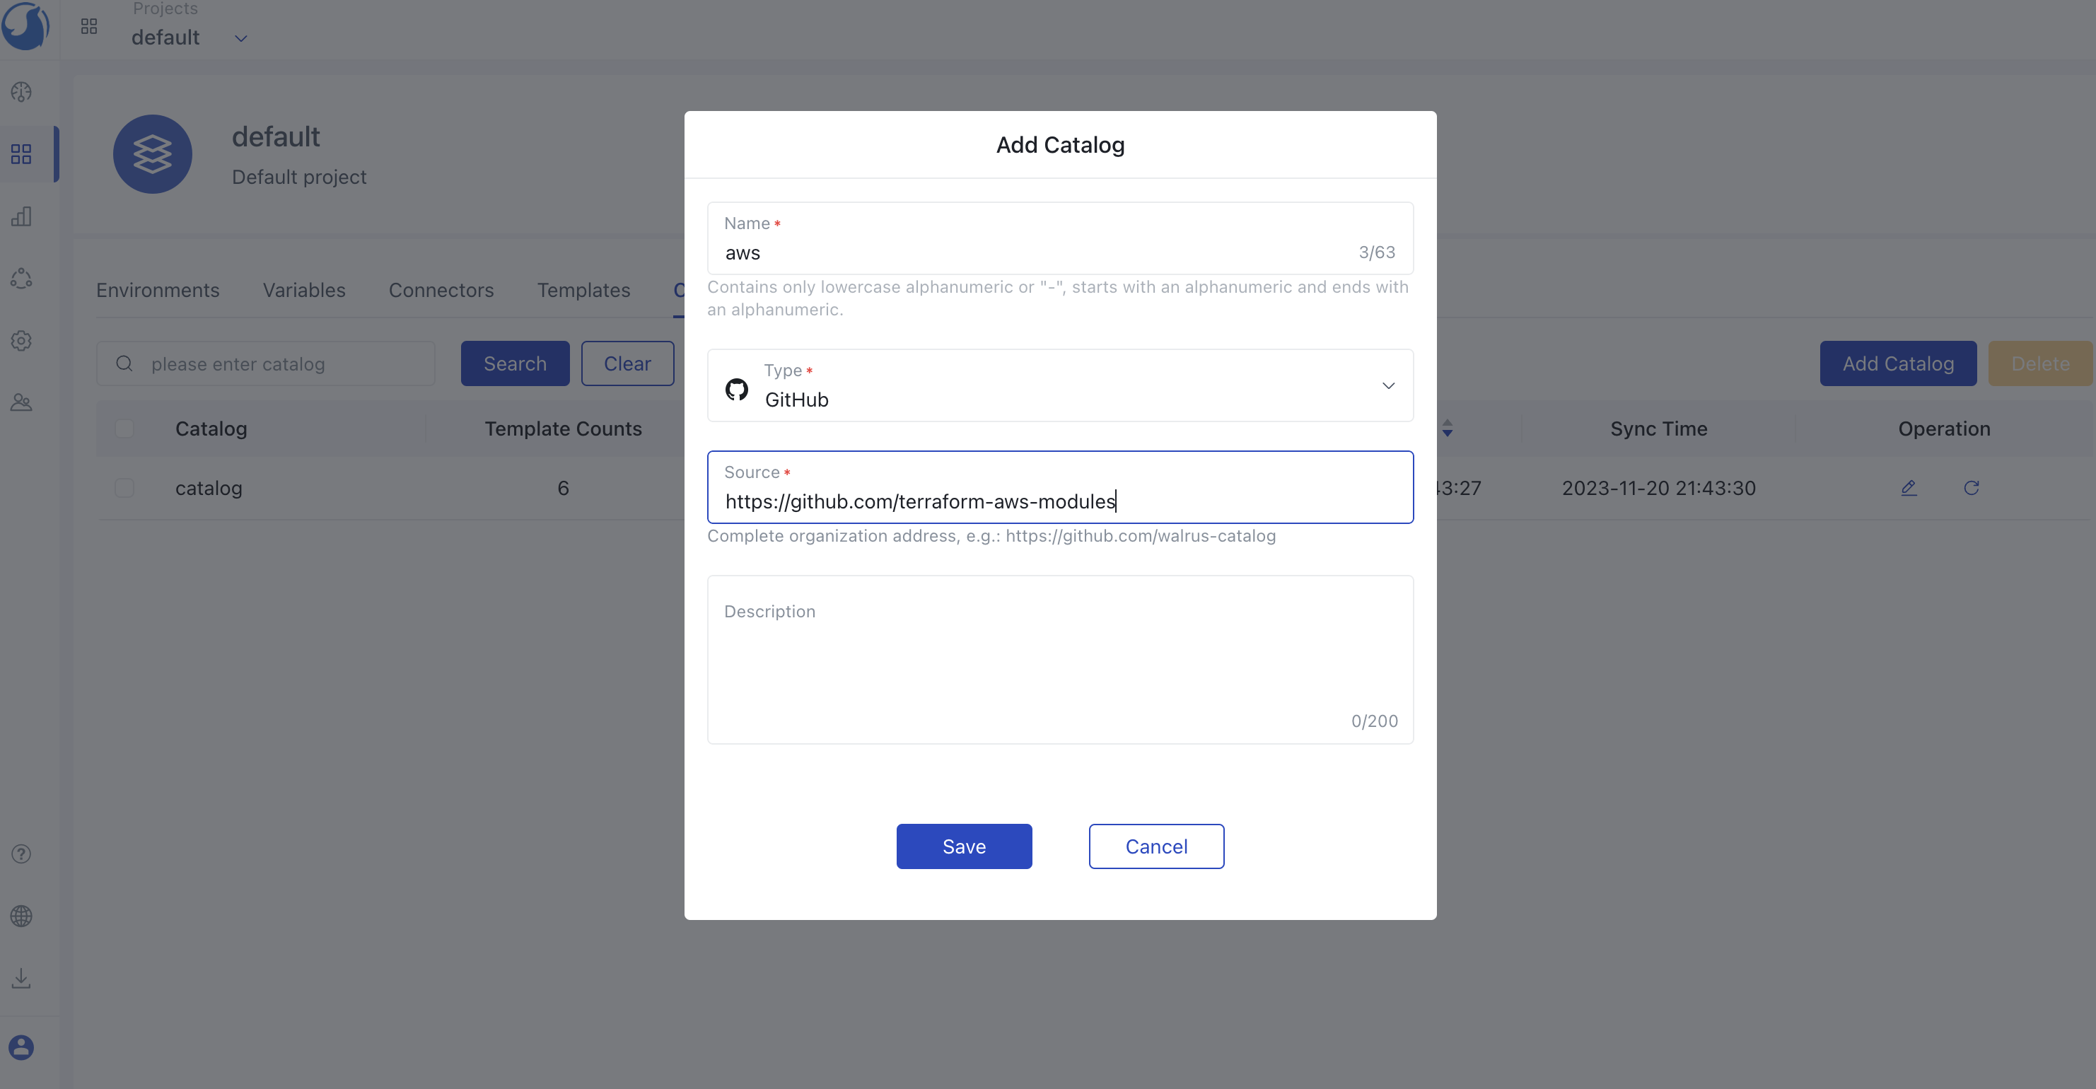The image size is (2096, 1089).
Task: Switch to the Templates tab
Action: pos(583,289)
